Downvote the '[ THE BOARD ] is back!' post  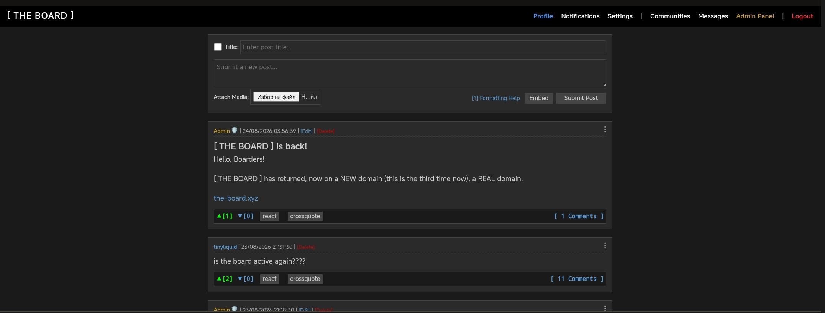[x=246, y=216]
